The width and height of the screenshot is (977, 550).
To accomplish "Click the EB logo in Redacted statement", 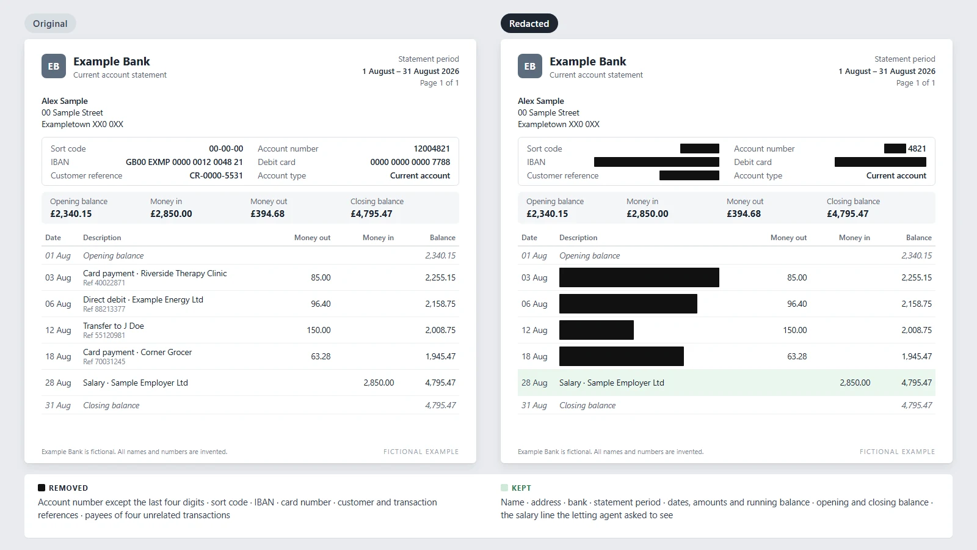I will tap(530, 66).
